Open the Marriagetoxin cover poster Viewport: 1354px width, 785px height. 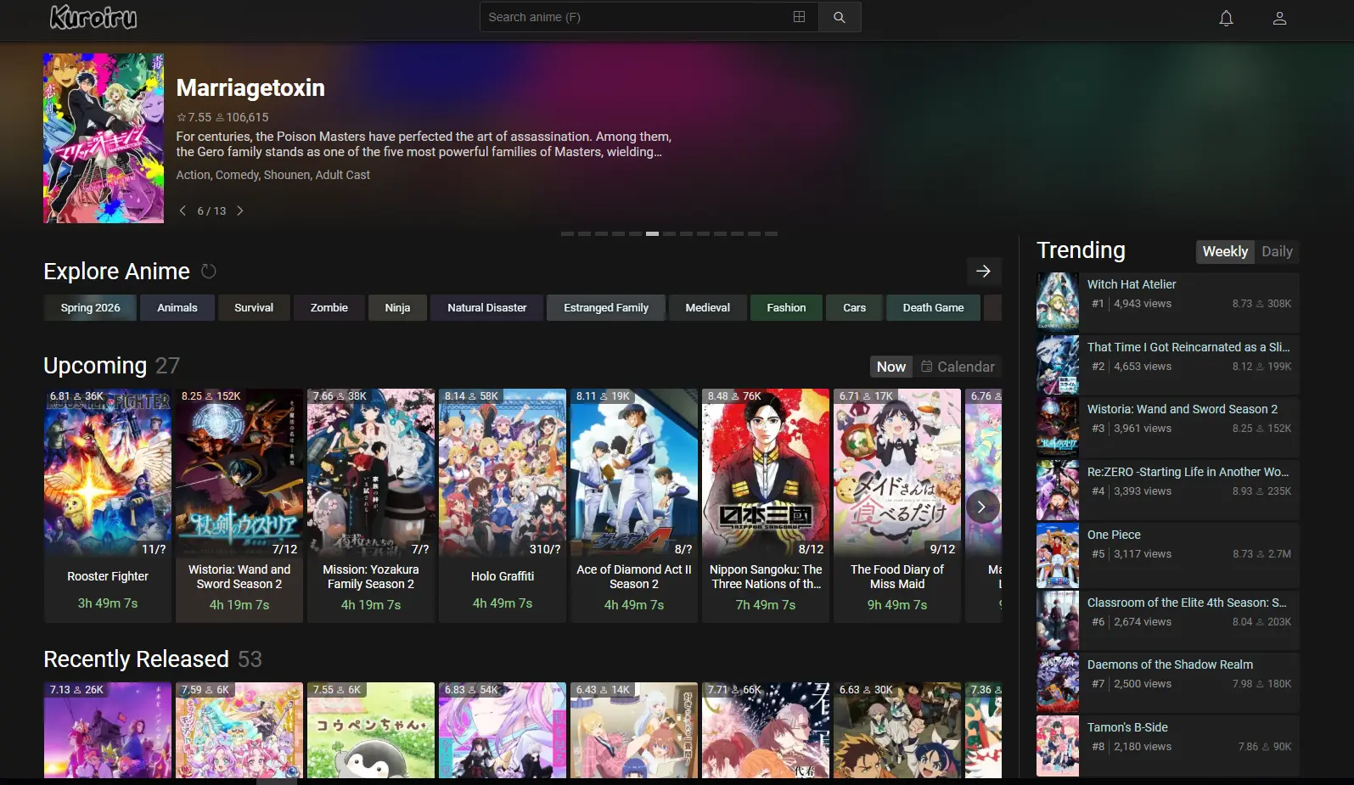(104, 138)
